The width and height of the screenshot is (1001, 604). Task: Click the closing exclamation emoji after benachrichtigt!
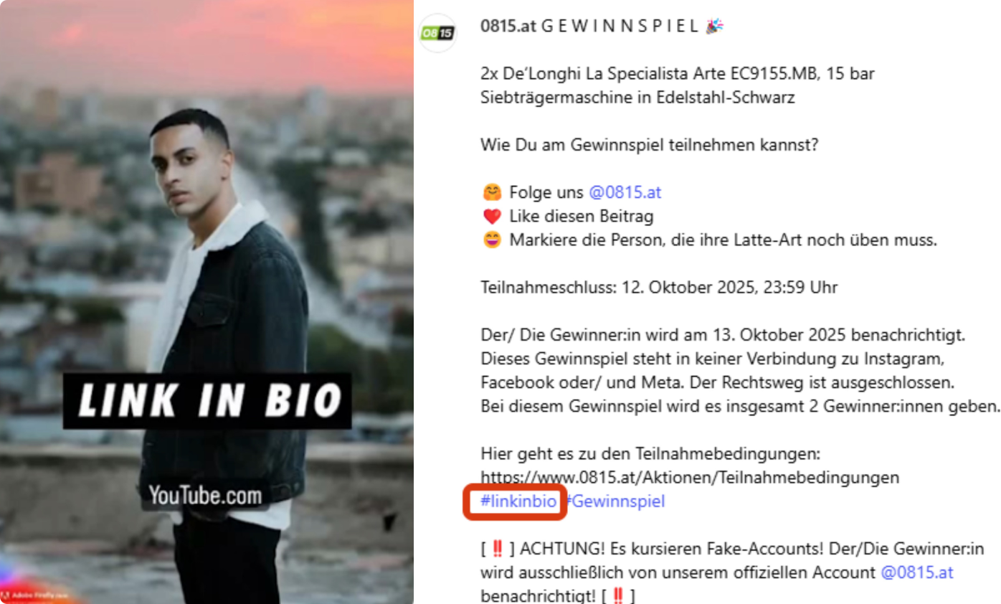click(617, 596)
